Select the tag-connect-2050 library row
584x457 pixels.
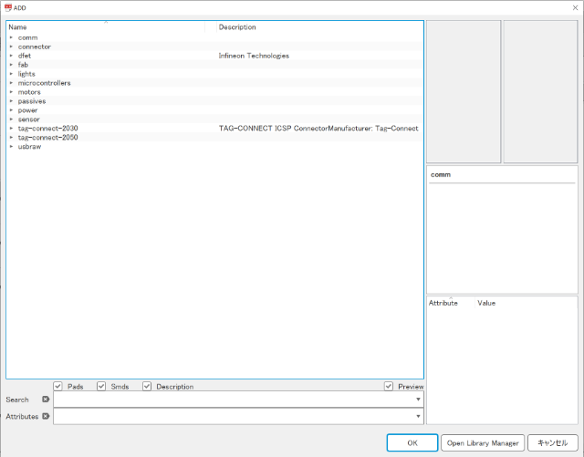[214, 138]
